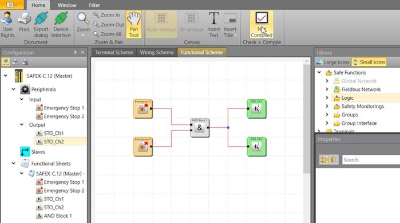Screen dimensions: 400x223
Task: Click the Print icon in ribbon
Action: [x=24, y=22]
